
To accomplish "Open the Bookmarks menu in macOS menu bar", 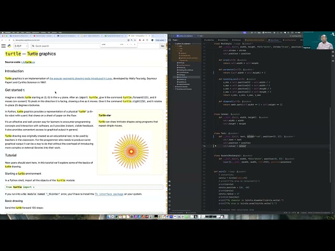I will [x=36, y=32].
